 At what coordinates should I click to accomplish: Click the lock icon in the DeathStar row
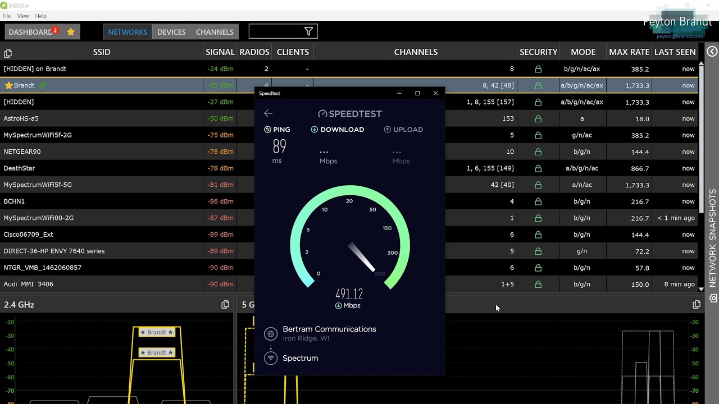538,168
